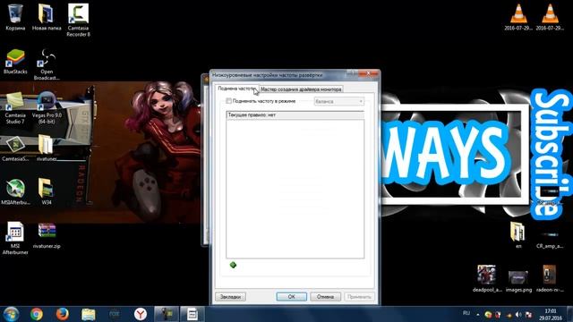The height and width of the screenshot is (322, 573).
Task: Open the Windows Start orb
Action: (x=11, y=314)
